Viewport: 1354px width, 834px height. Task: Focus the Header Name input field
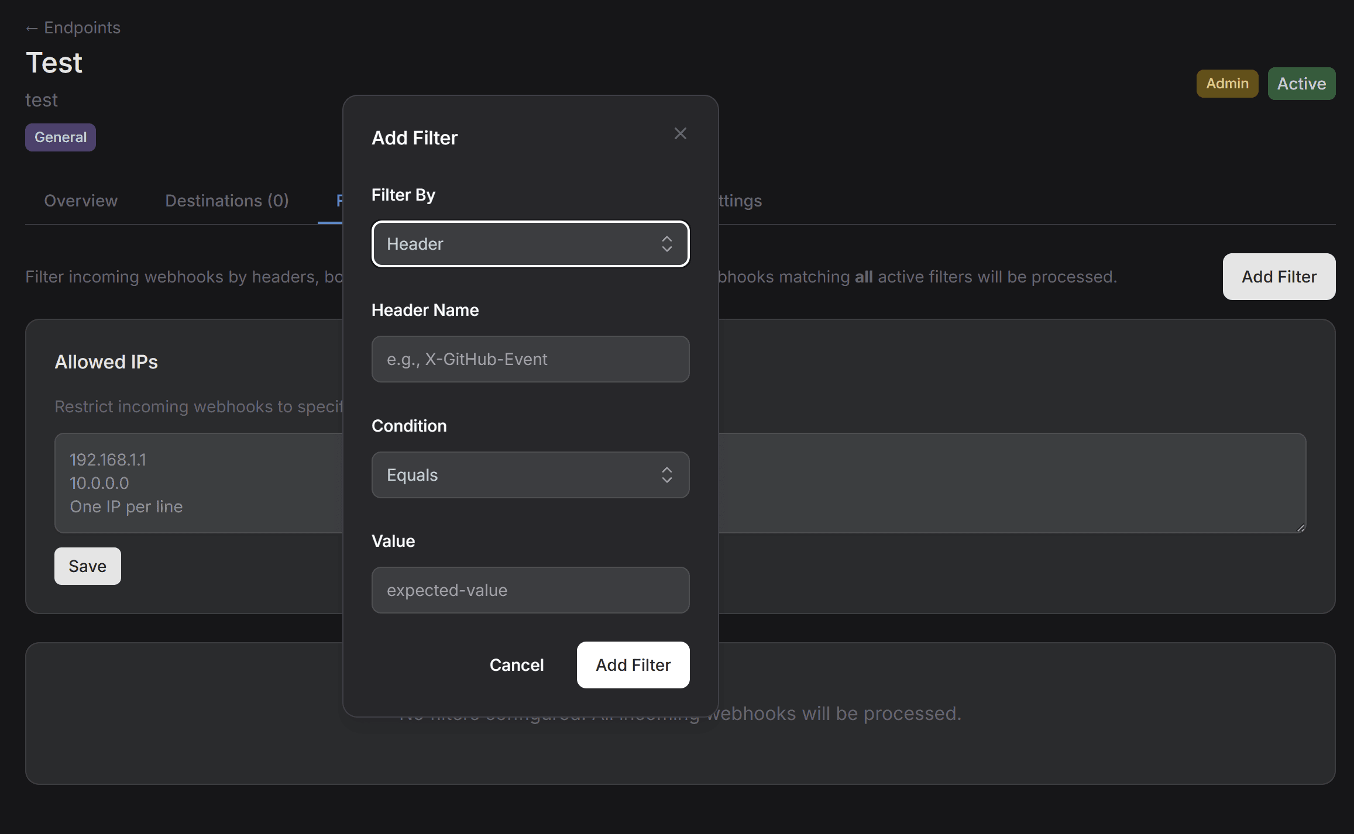click(530, 359)
